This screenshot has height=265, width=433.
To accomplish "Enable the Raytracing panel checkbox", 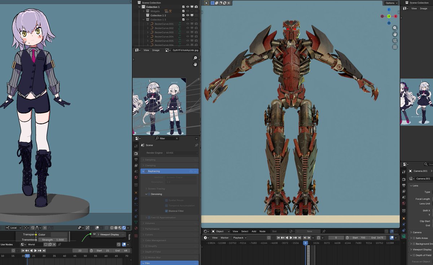I will click(x=146, y=171).
